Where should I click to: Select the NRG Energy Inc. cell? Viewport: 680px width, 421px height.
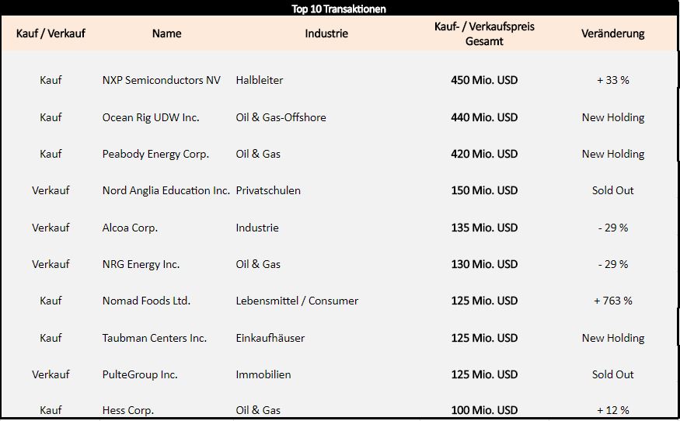141,264
